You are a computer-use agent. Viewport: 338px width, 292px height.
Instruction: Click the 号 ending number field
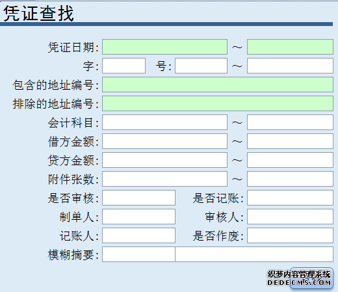tap(290, 66)
